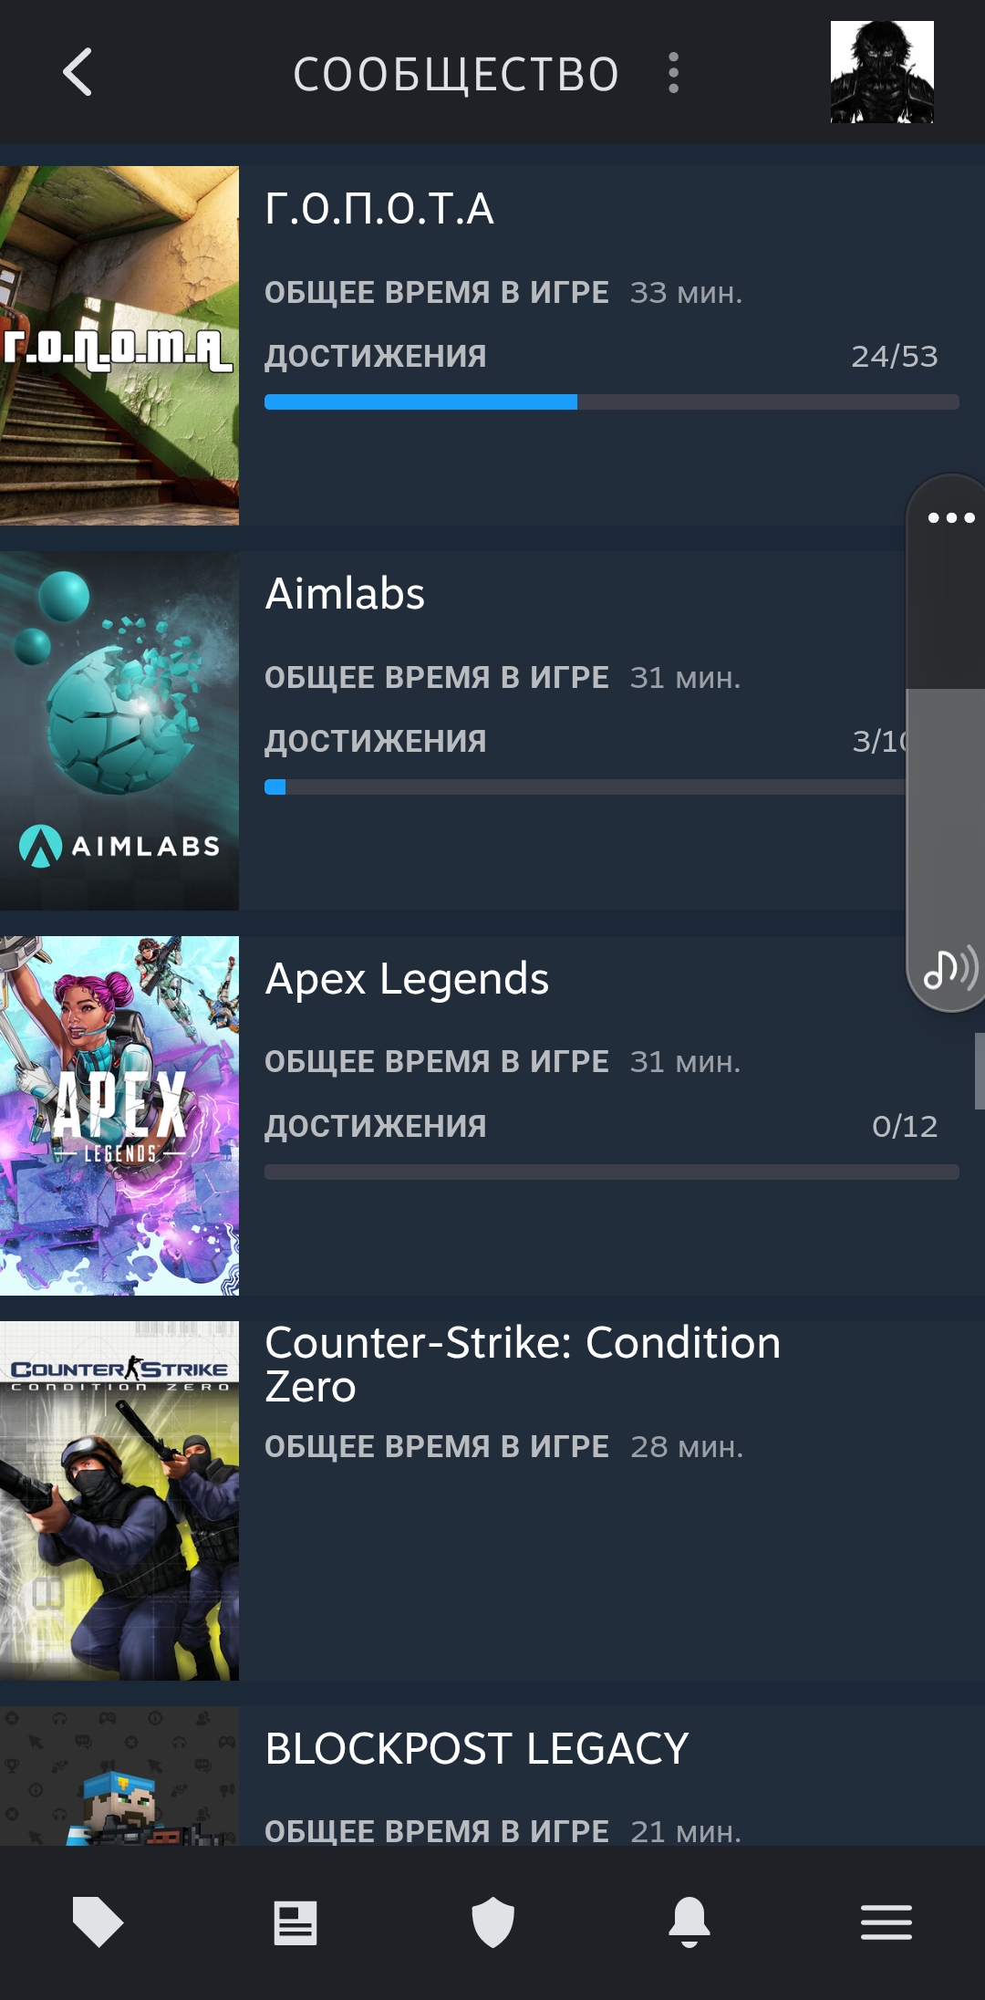Screen dimensions: 985x2000
Task: Tap the СООБЩЕСТВО header title
Action: pos(456,74)
